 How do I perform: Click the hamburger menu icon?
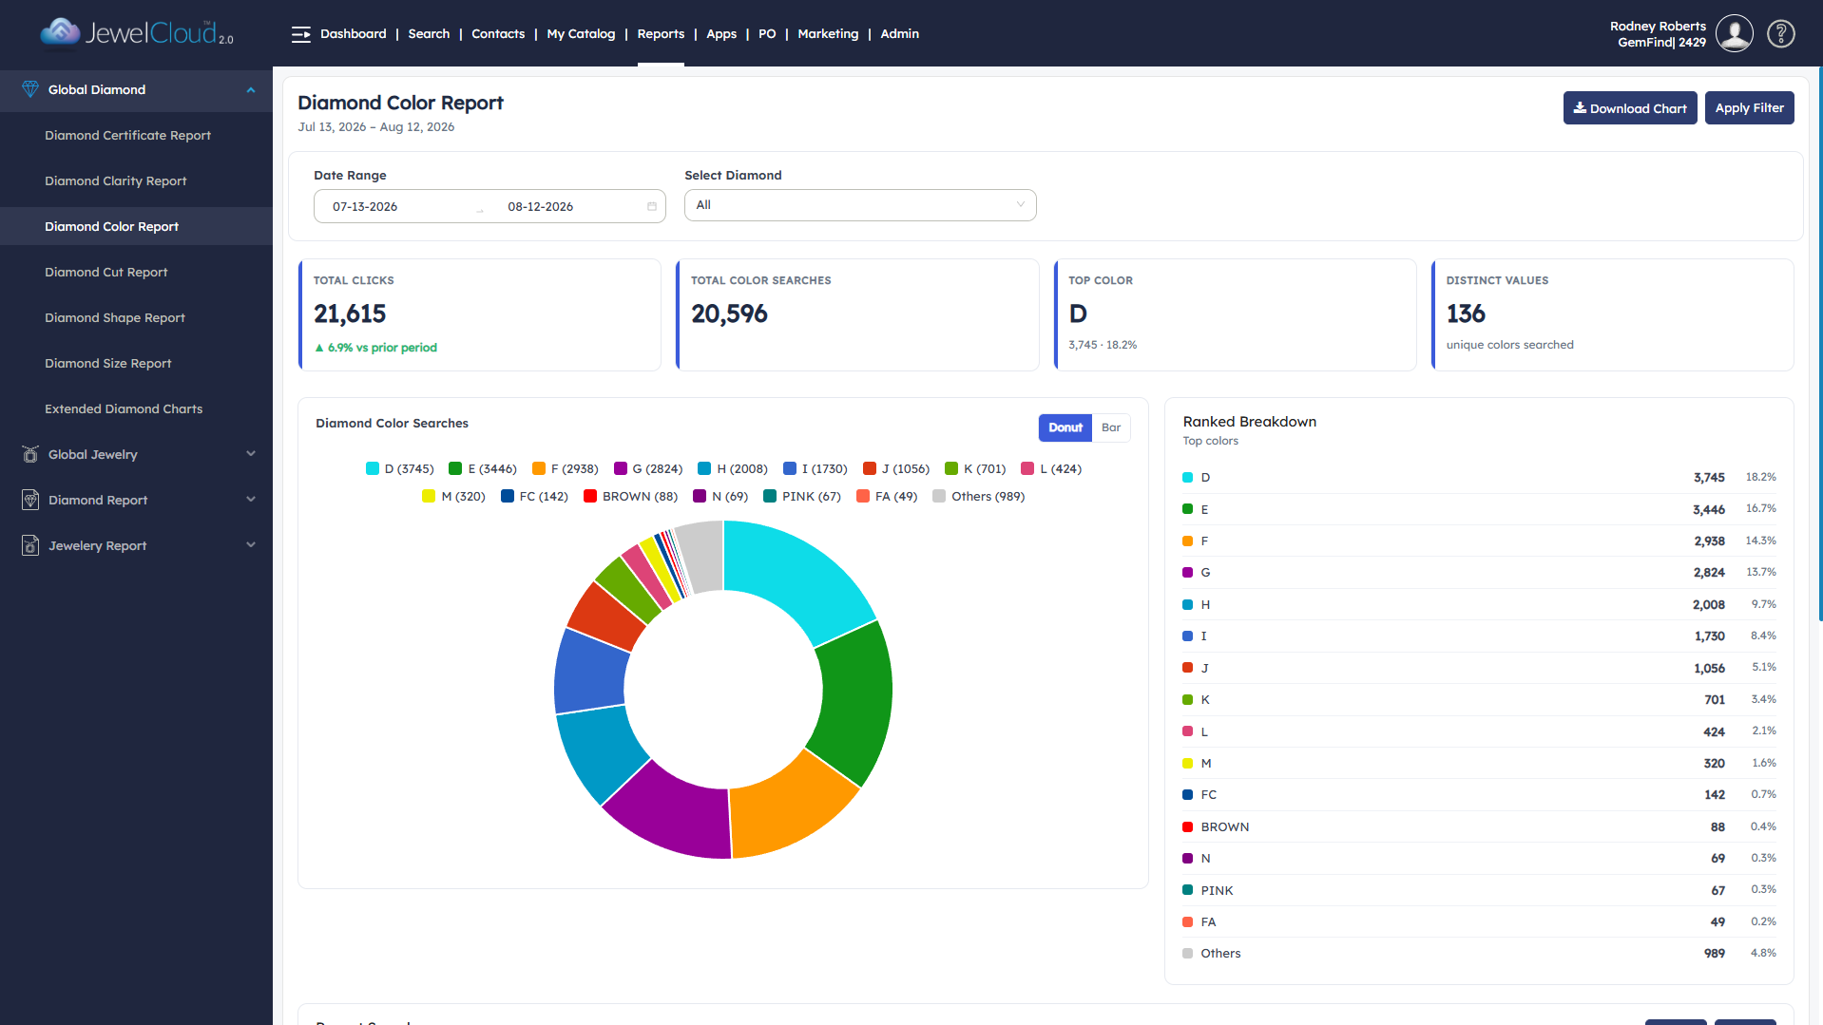click(x=300, y=34)
